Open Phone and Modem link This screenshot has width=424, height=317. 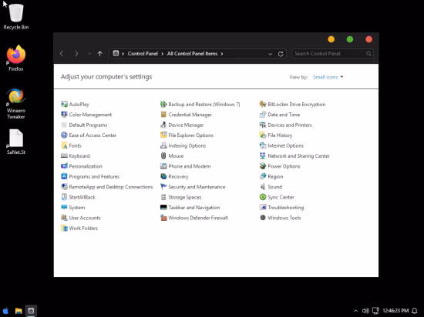tap(190, 166)
